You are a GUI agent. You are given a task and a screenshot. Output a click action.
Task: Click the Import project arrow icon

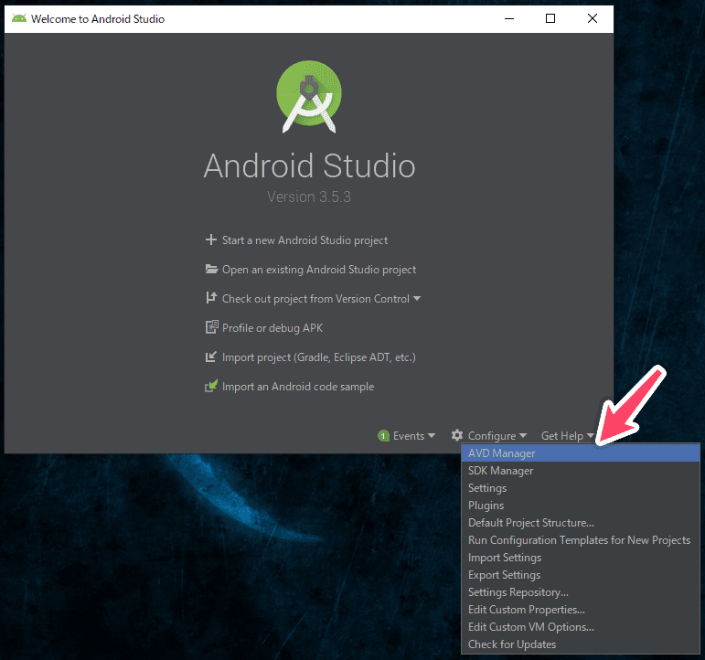click(211, 357)
